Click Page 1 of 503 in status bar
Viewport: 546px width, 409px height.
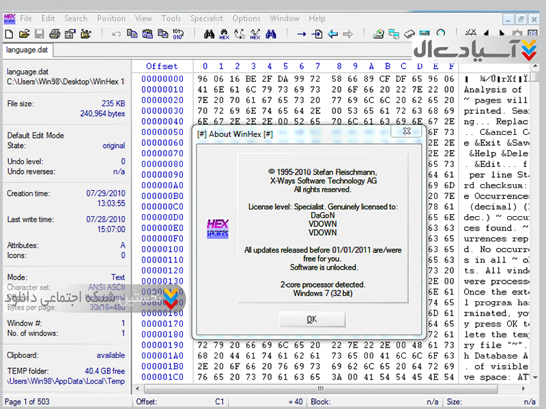pyautogui.click(x=27, y=402)
